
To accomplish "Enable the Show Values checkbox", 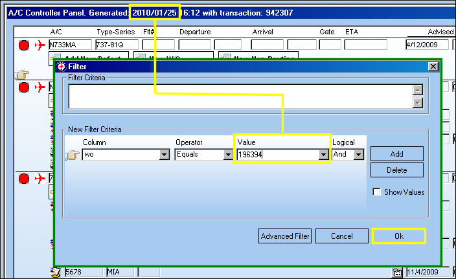I will [x=376, y=192].
